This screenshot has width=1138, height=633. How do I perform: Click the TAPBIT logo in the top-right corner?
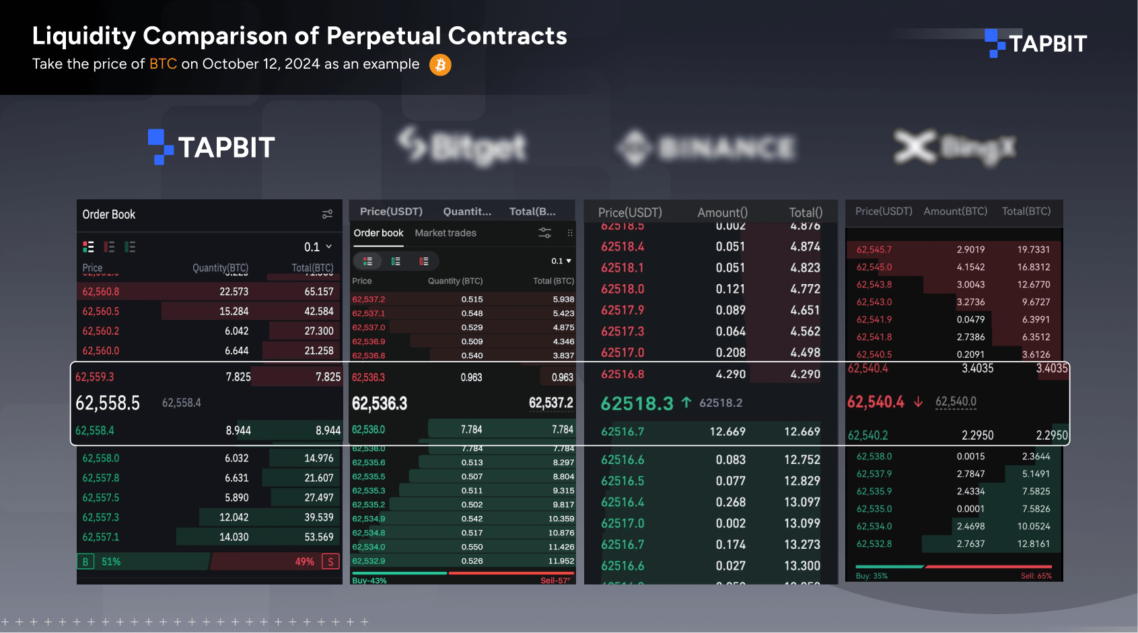click(x=1036, y=43)
